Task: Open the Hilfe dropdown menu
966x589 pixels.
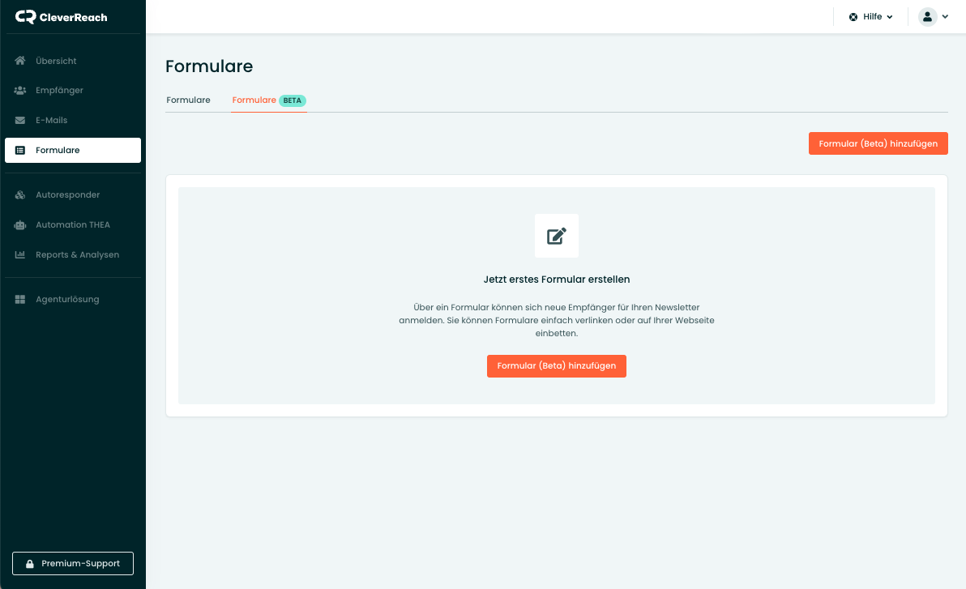Action: tap(871, 17)
